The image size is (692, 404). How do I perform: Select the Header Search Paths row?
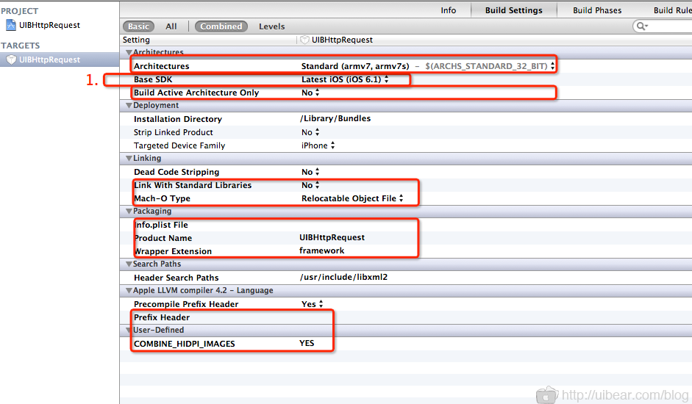coord(176,278)
